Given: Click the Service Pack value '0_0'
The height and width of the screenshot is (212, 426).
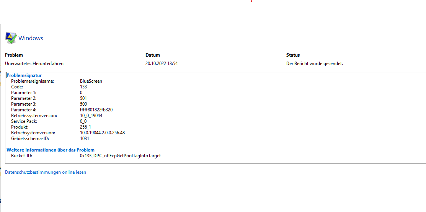Looking at the screenshot, I should click(x=83, y=121).
